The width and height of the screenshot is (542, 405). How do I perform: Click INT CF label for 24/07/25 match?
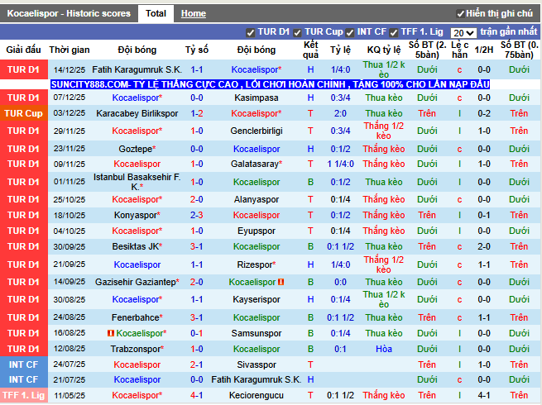pos(23,365)
